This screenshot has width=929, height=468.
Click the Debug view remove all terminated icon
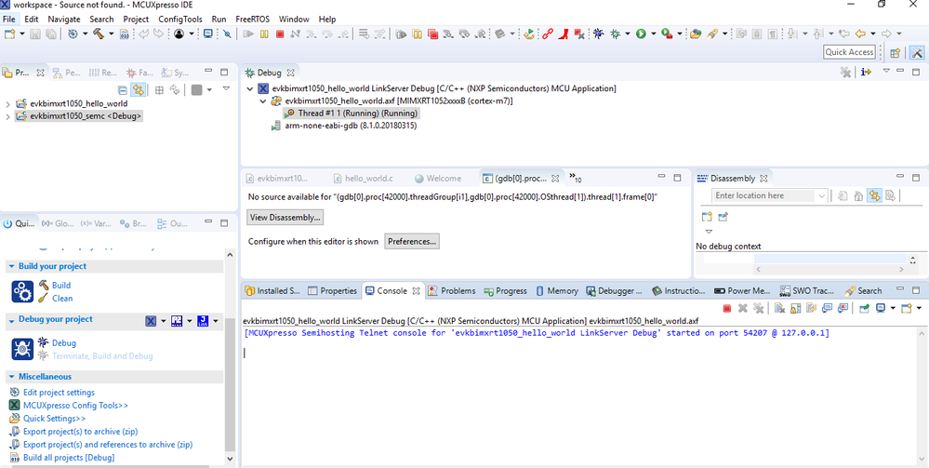[845, 73]
